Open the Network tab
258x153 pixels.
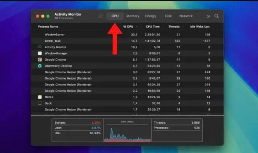tap(186, 16)
